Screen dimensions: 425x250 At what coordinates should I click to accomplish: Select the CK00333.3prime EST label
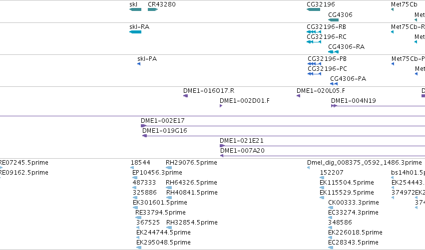(354, 203)
